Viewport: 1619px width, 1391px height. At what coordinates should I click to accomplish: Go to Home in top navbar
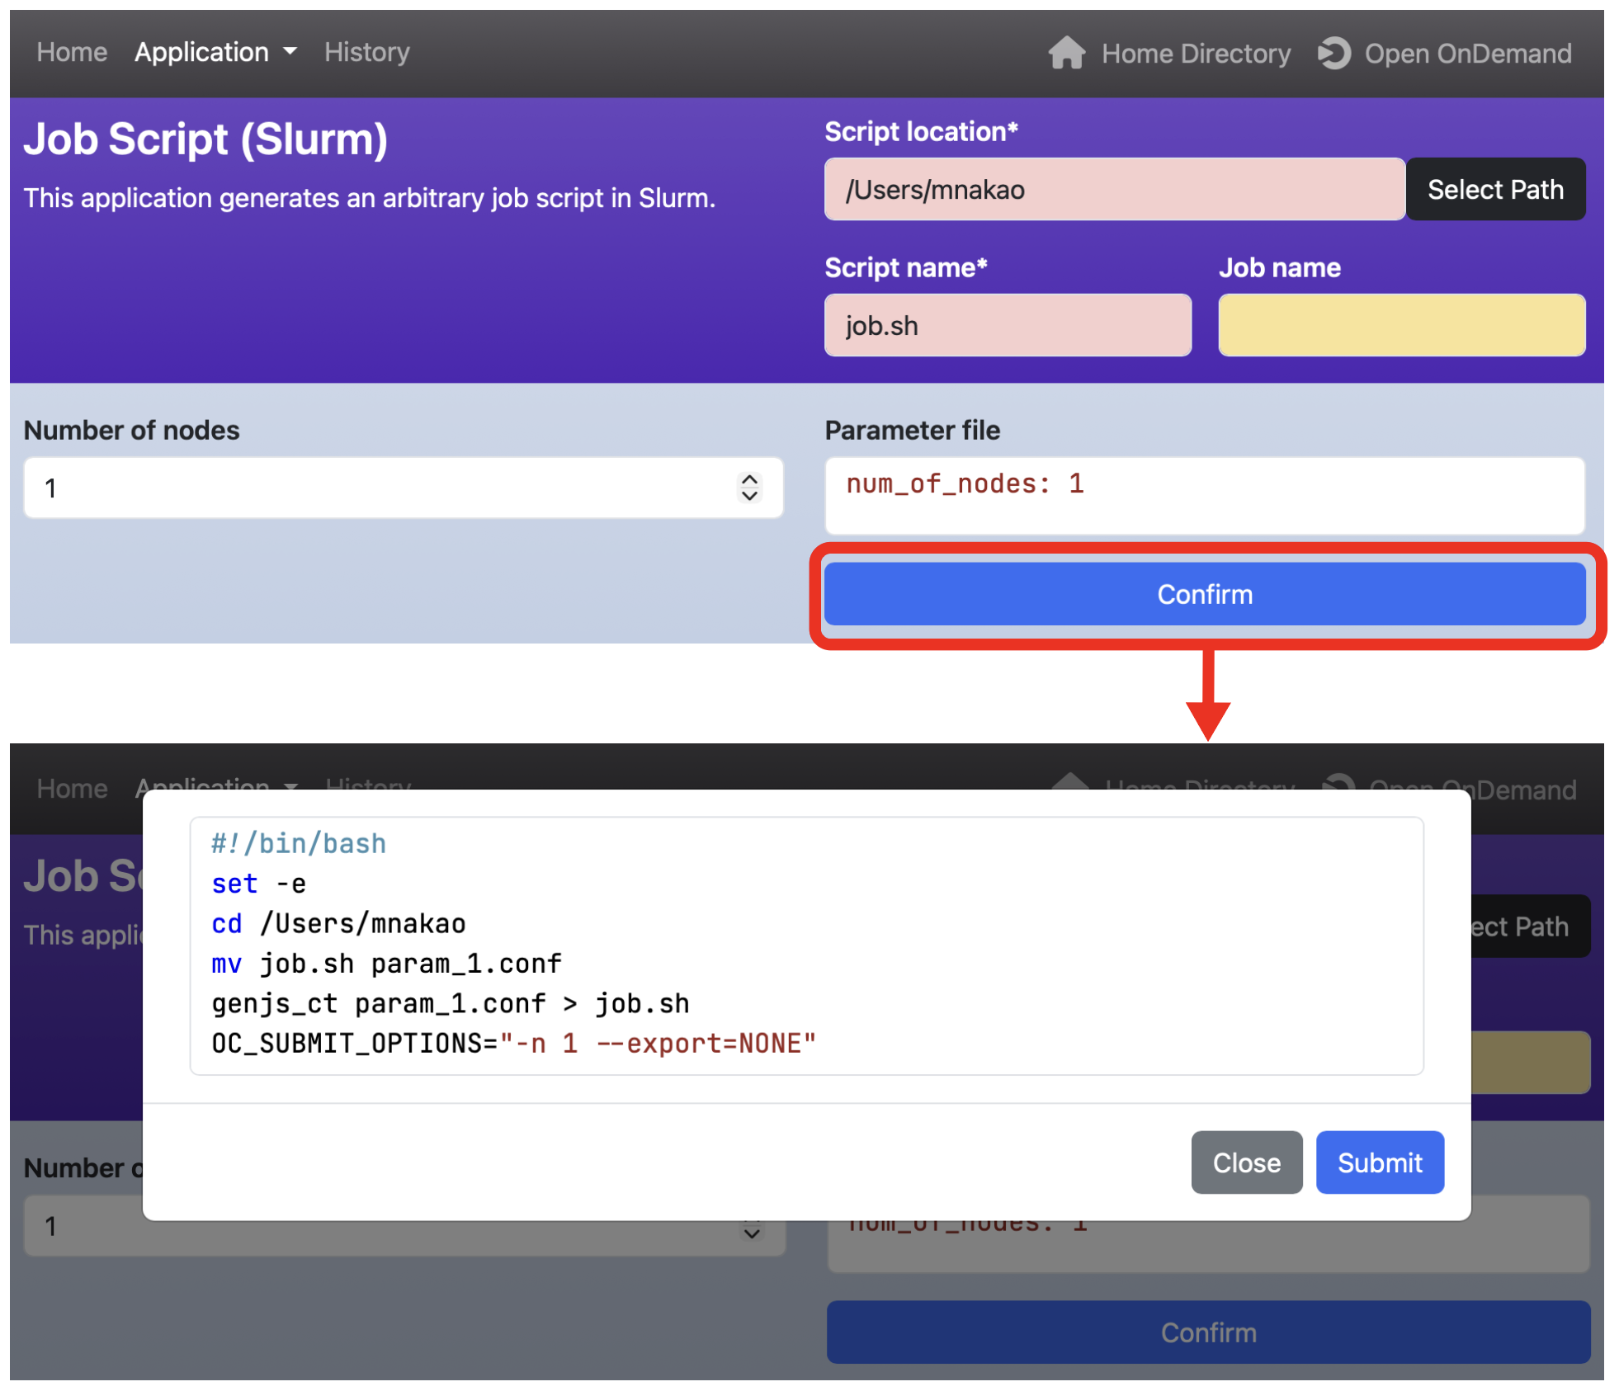[x=72, y=52]
